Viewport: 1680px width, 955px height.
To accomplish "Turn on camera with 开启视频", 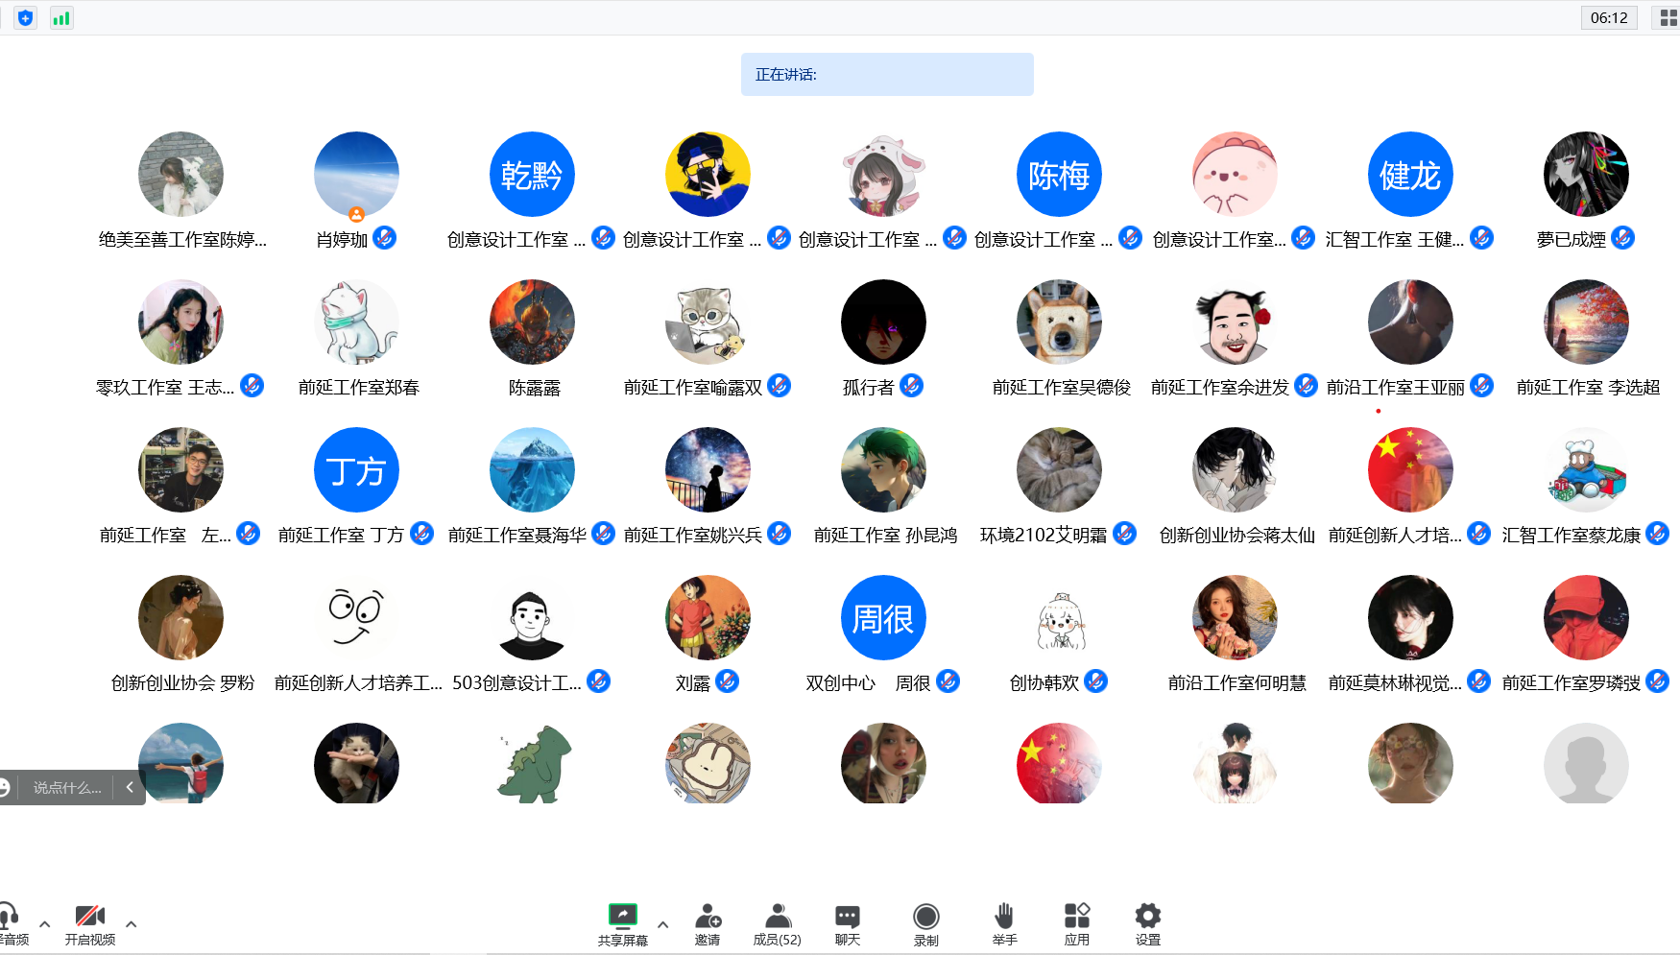I will [x=90, y=916].
